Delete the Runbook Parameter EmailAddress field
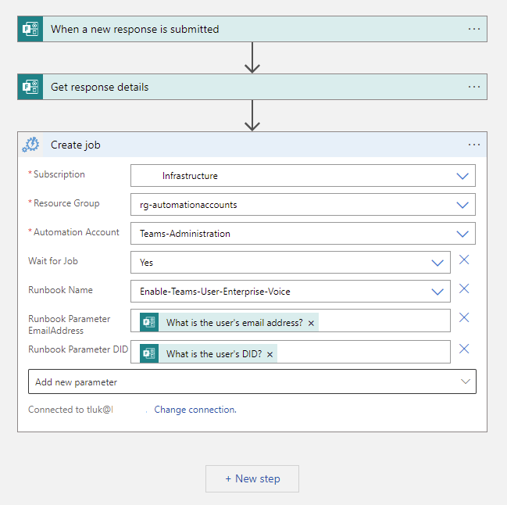Viewport: 507px width, 505px height. coord(464,318)
